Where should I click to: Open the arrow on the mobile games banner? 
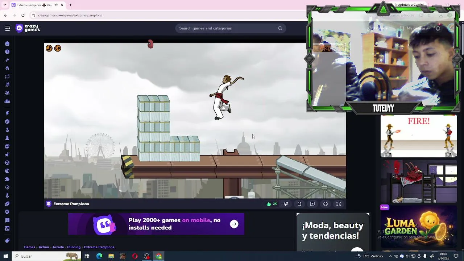(234, 224)
